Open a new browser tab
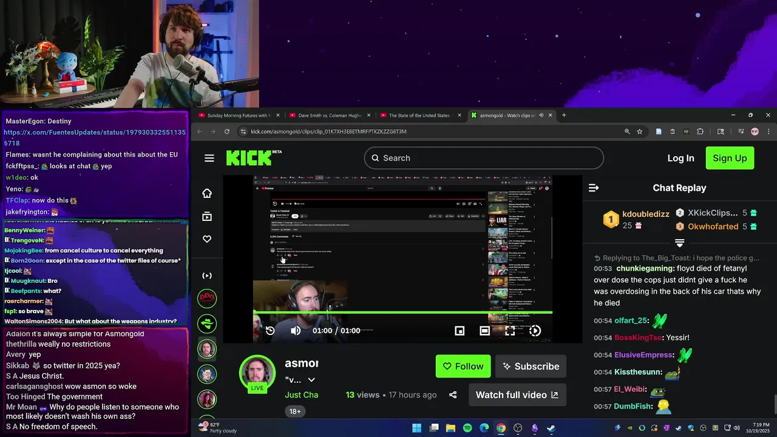The image size is (777, 437). [564, 115]
